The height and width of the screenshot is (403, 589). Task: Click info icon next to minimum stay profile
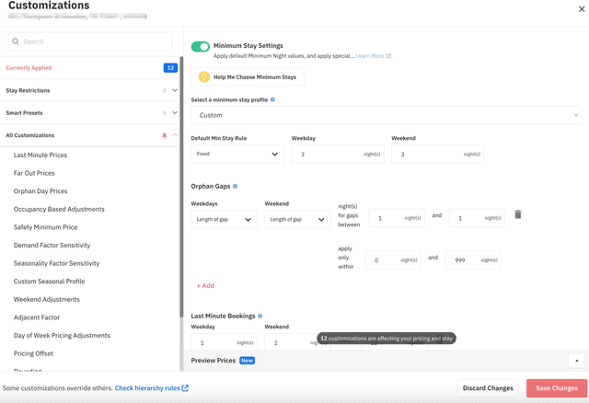272,99
